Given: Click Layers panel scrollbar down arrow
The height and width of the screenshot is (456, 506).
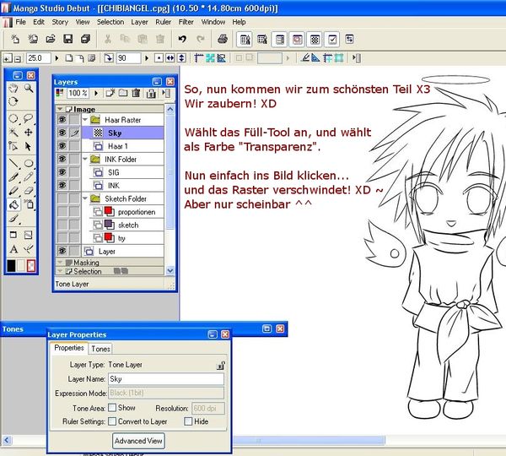Looking at the screenshot, I should coord(170,270).
